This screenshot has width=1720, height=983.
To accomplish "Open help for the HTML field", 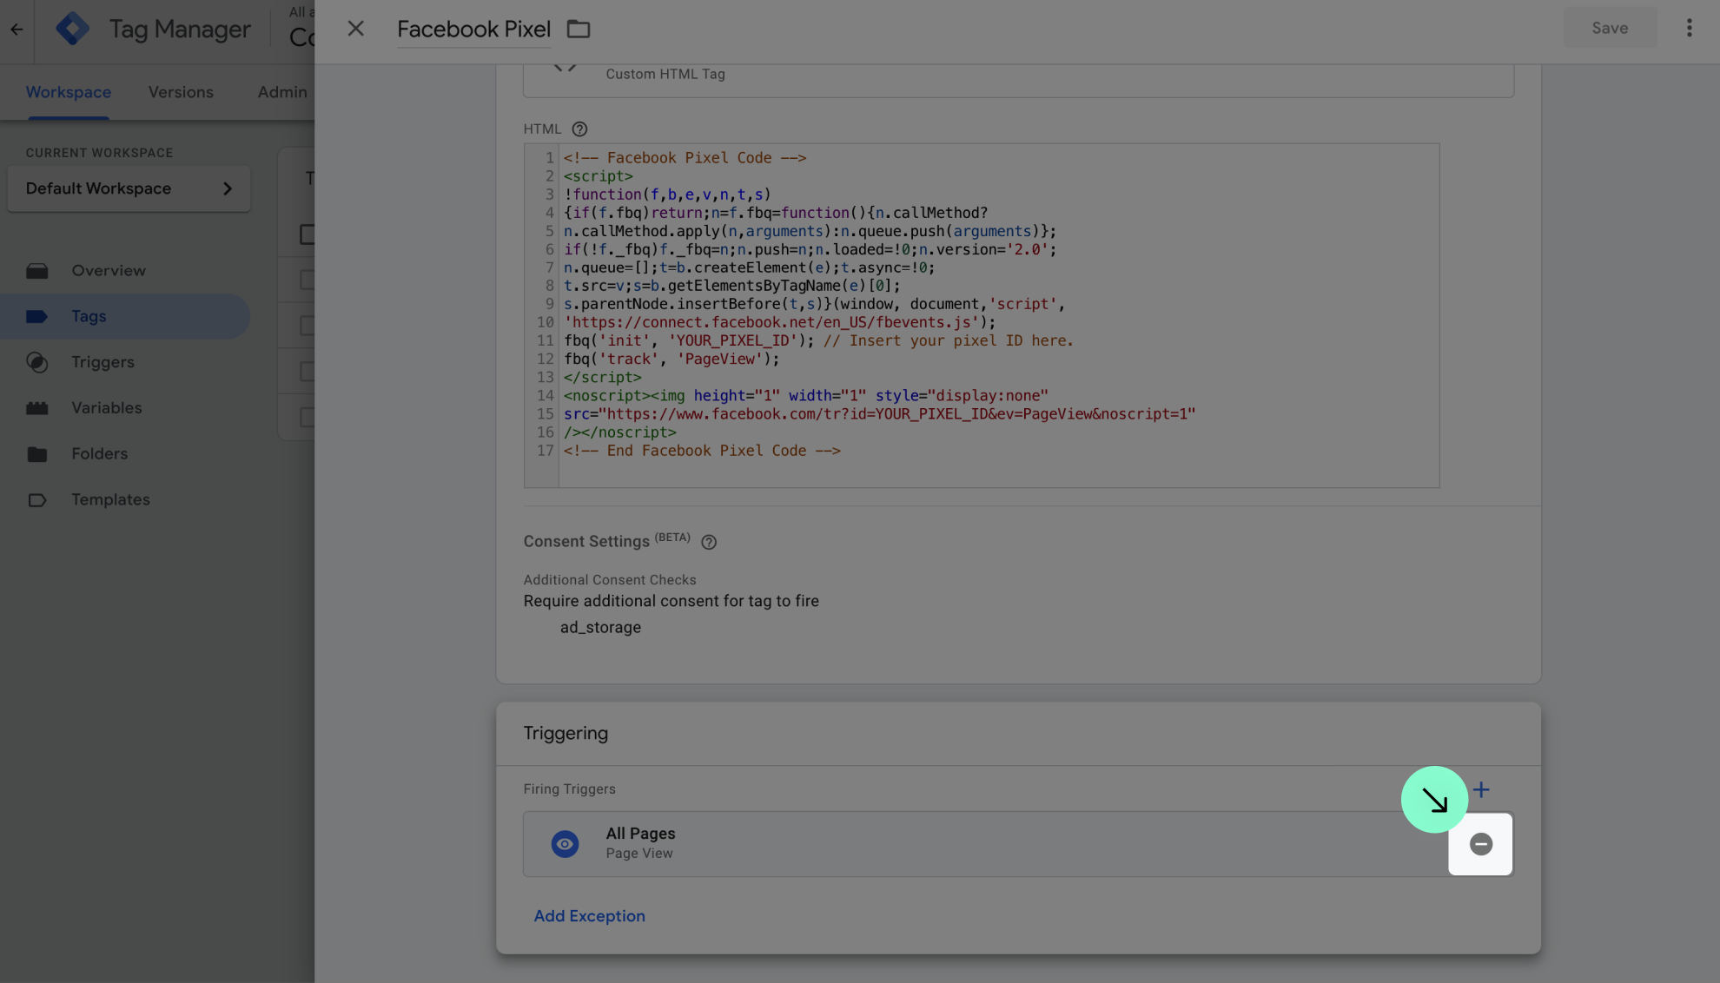I will pos(579,129).
